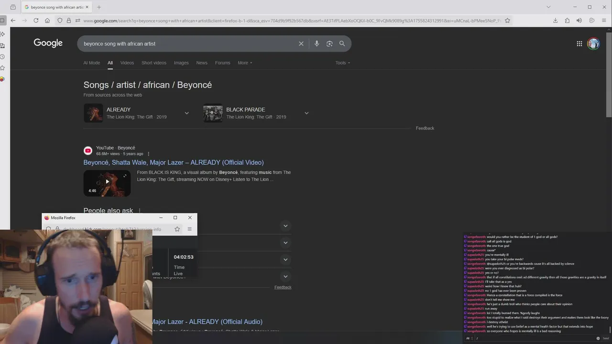Expand the third People also ask question
Screen dimensions: 612x344
(285, 259)
